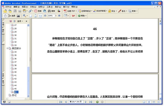This screenshot has height=106, width=164.
Task: Go to the previous page
Action: (x=66, y=102)
